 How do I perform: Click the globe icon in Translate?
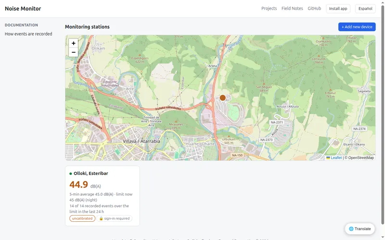click(351, 229)
